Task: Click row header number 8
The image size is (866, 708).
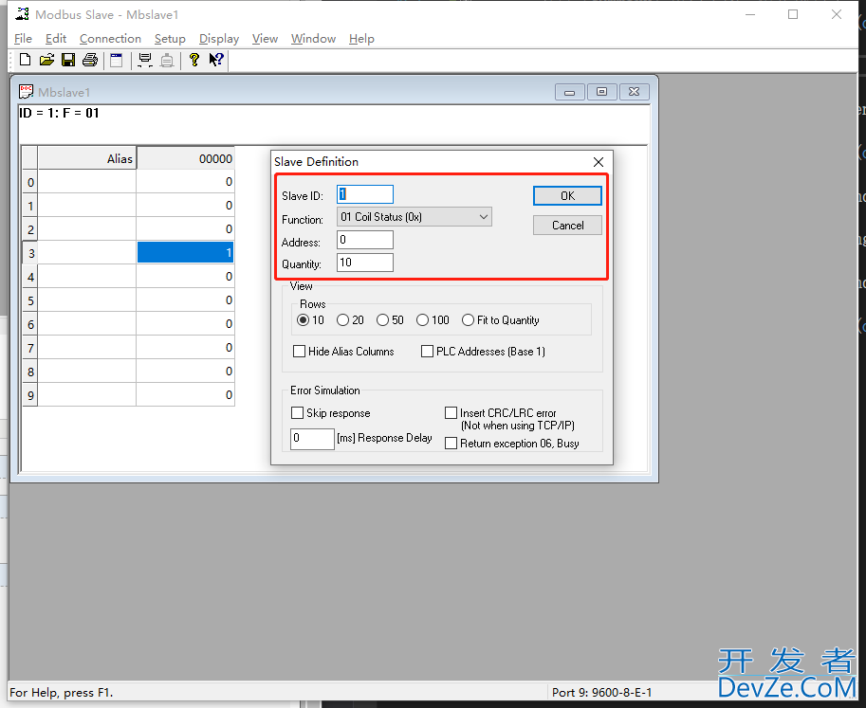Action: [x=30, y=372]
